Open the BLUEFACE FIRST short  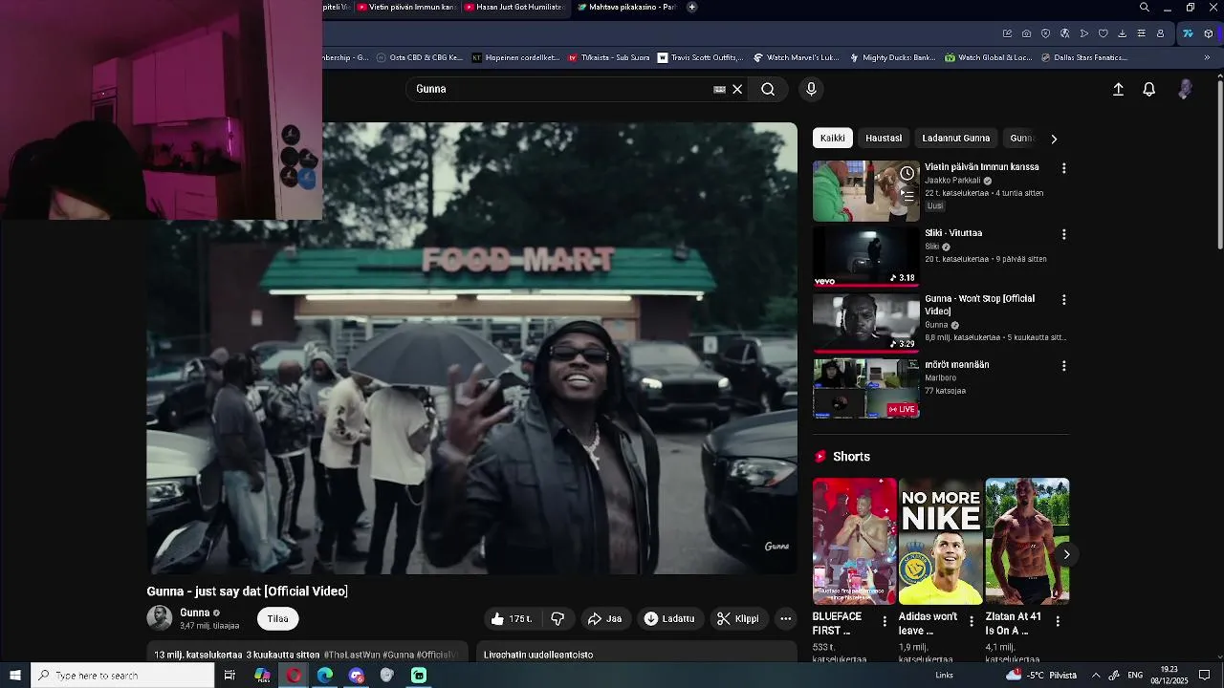coord(855,541)
